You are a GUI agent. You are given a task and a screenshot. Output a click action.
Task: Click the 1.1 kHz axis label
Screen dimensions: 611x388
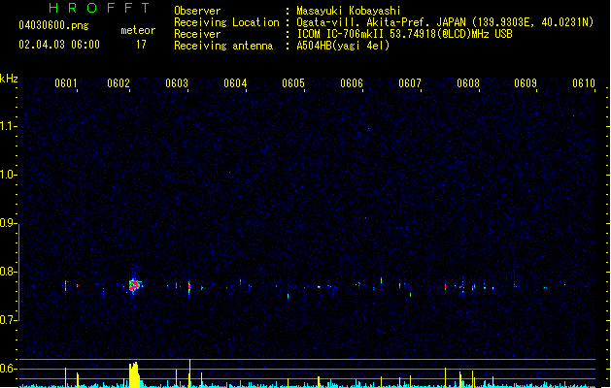point(8,126)
